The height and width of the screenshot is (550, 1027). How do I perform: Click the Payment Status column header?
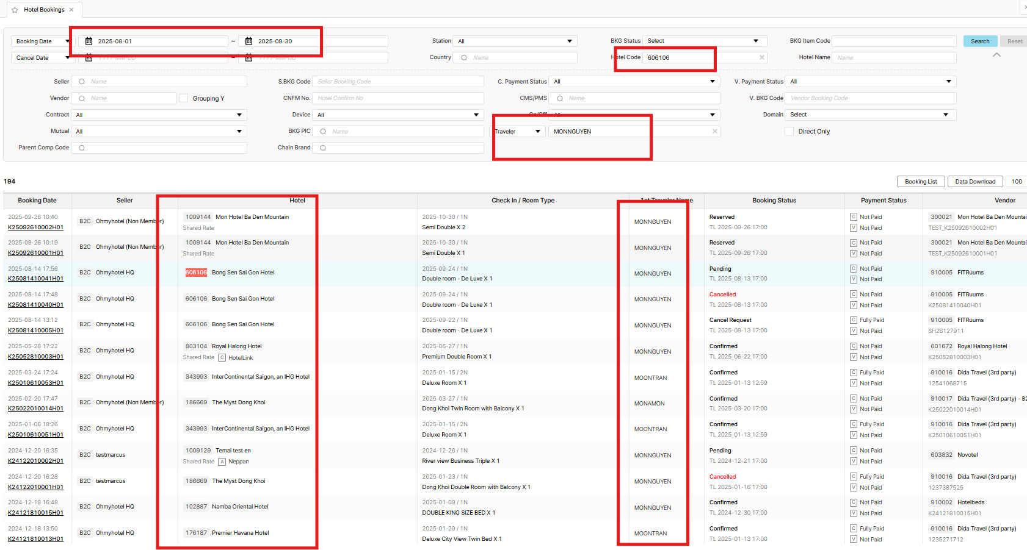(884, 201)
